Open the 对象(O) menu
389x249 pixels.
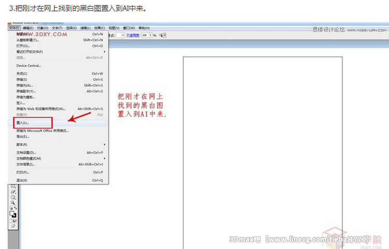click(43, 28)
